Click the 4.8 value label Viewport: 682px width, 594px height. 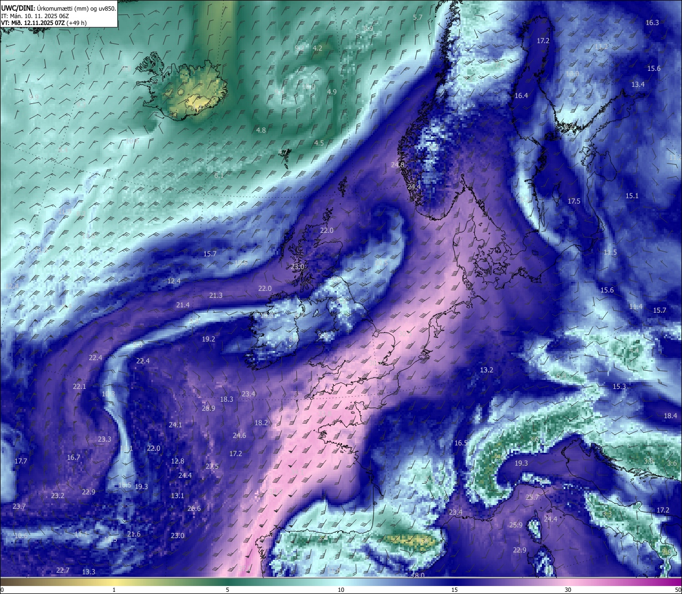[261, 130]
